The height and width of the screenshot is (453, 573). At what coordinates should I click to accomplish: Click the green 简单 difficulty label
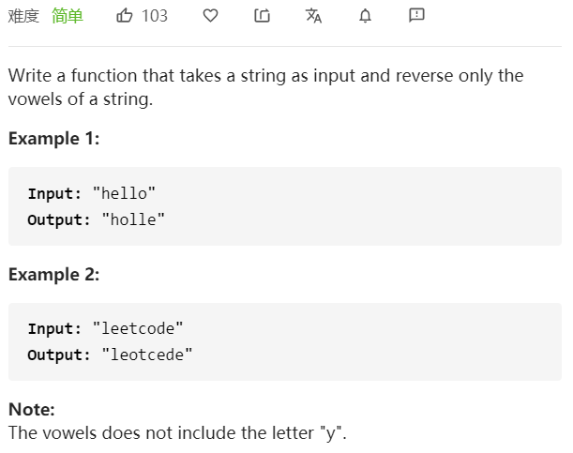tap(68, 16)
